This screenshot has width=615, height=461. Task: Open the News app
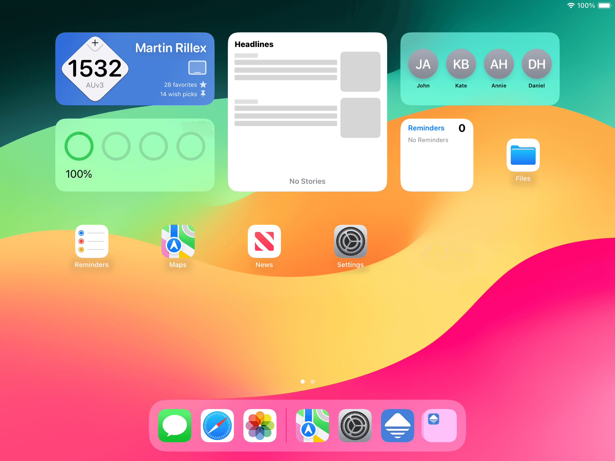point(264,241)
